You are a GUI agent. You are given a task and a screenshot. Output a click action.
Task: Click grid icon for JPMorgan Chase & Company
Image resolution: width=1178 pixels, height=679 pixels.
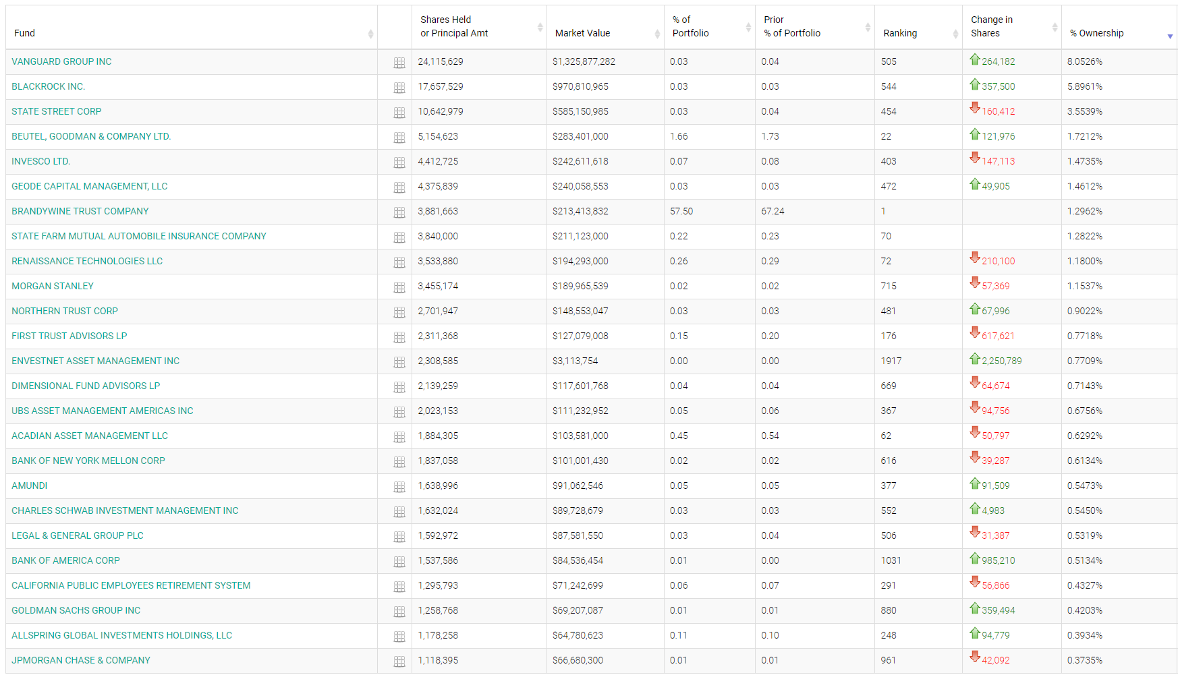399,661
